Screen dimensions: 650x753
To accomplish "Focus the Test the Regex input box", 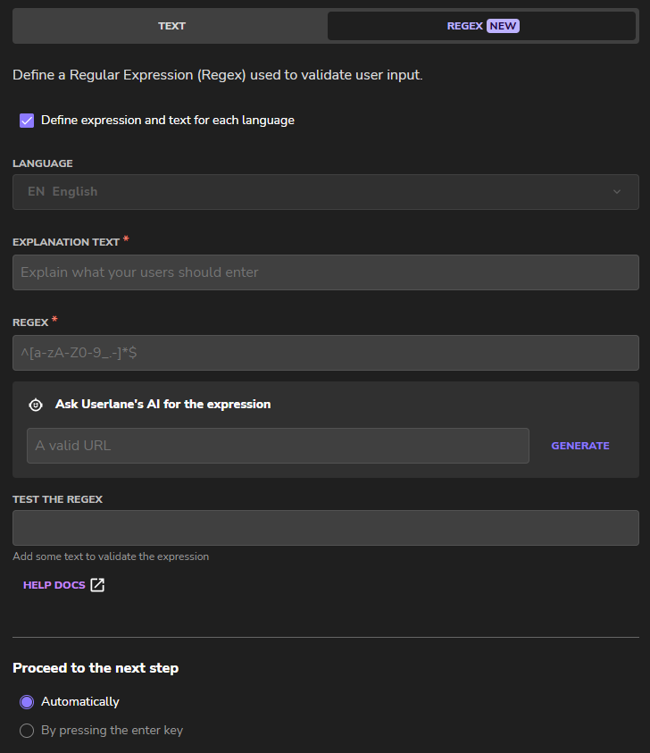I will (x=325, y=528).
